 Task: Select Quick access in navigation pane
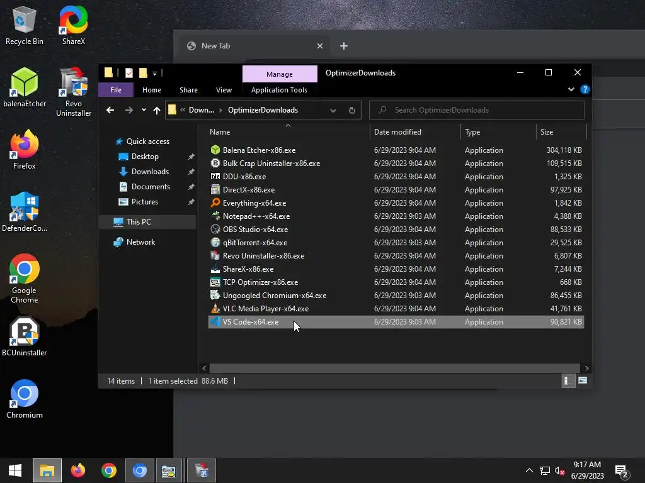(x=147, y=142)
